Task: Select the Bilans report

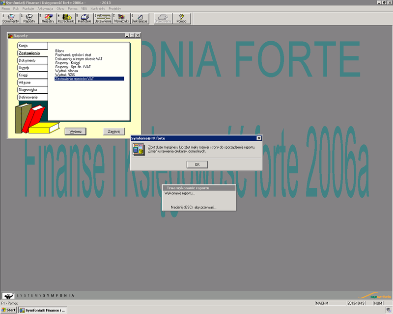Action: click(59, 51)
